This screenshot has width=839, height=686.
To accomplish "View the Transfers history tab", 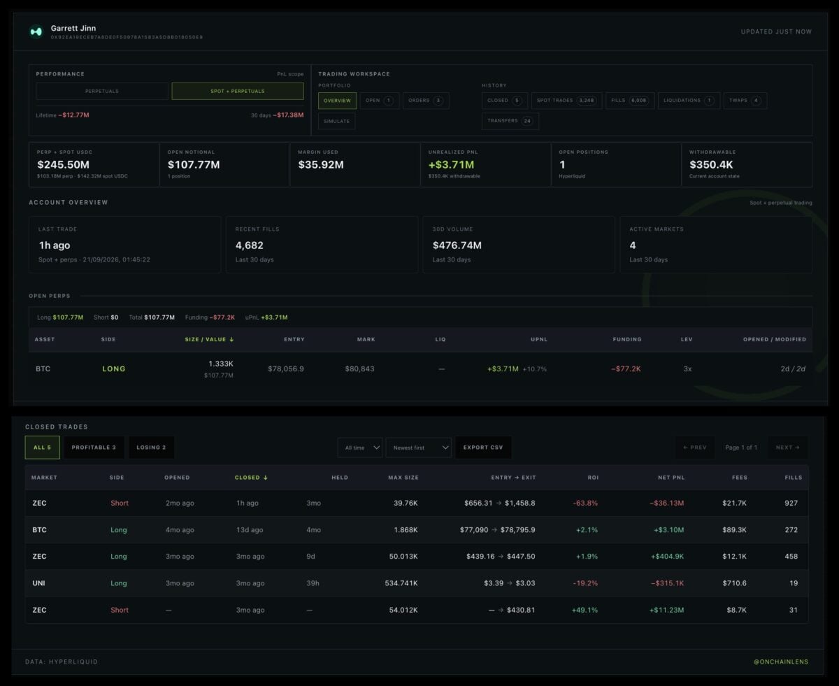I will click(510, 121).
